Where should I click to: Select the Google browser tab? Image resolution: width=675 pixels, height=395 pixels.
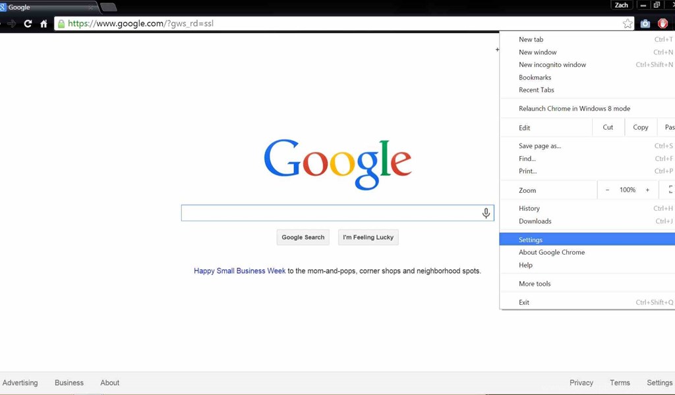pos(48,7)
